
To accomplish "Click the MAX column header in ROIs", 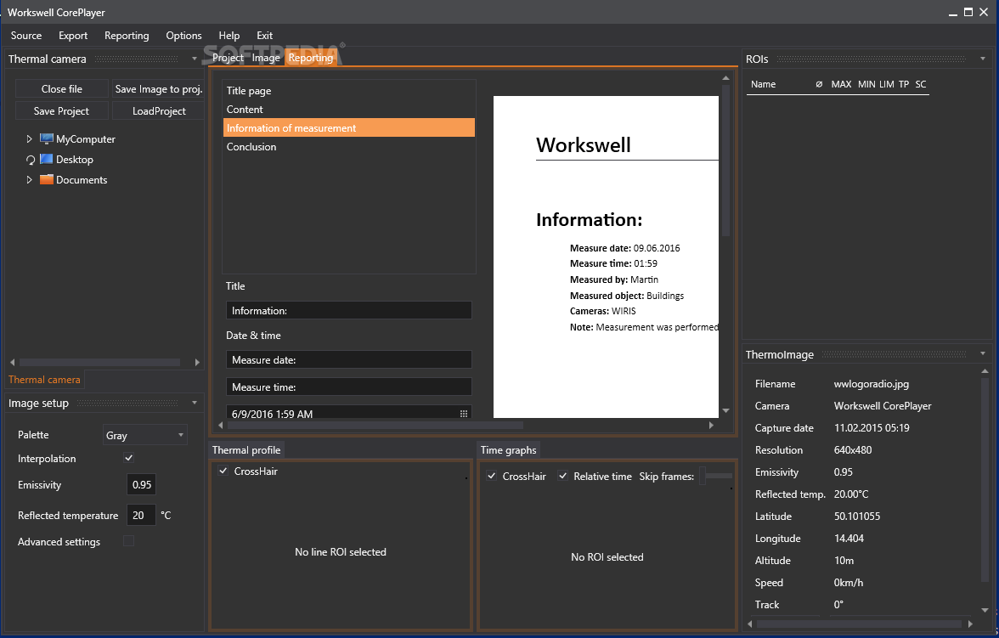I will point(841,84).
